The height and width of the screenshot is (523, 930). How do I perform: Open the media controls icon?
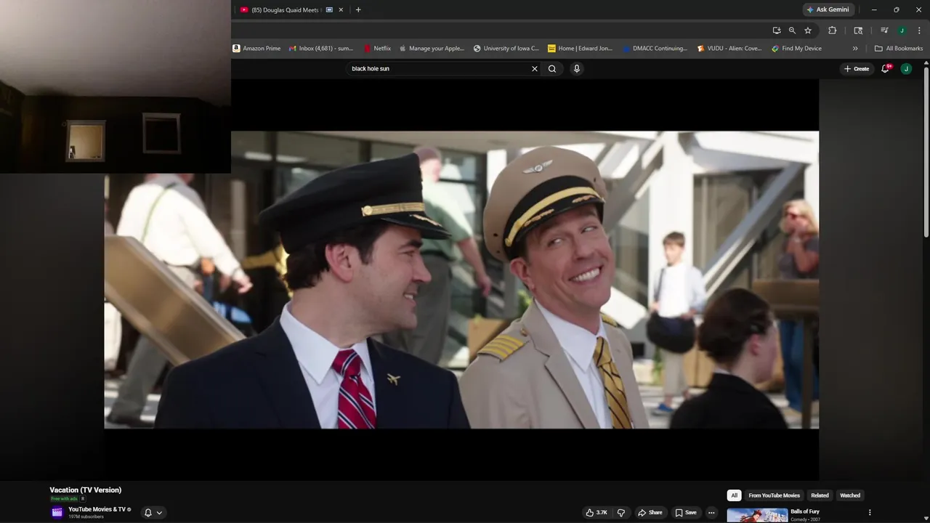click(x=884, y=31)
